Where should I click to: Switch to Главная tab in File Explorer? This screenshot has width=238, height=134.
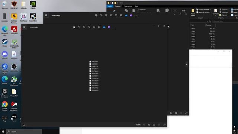coord(118,6)
